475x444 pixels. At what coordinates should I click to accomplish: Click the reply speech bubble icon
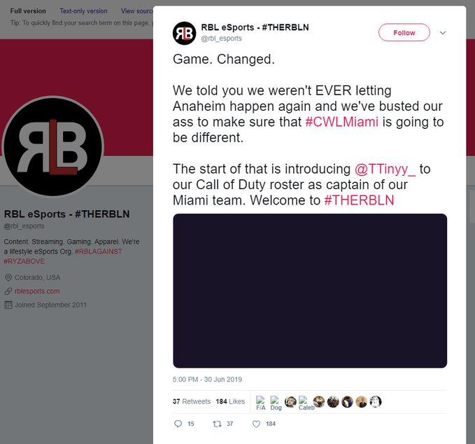point(178,424)
